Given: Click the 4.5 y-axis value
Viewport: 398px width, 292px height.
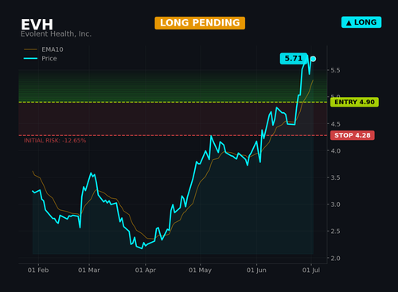Looking at the screenshot, I should pos(335,124).
